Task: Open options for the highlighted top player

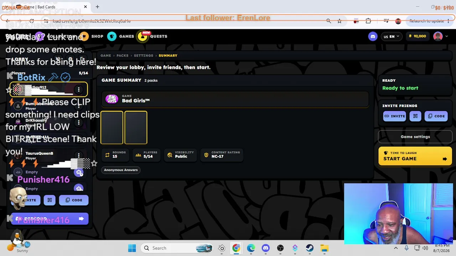Action: click(79, 90)
